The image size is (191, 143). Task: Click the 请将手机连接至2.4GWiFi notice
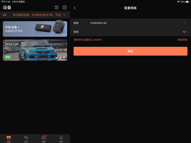(x=88, y=40)
